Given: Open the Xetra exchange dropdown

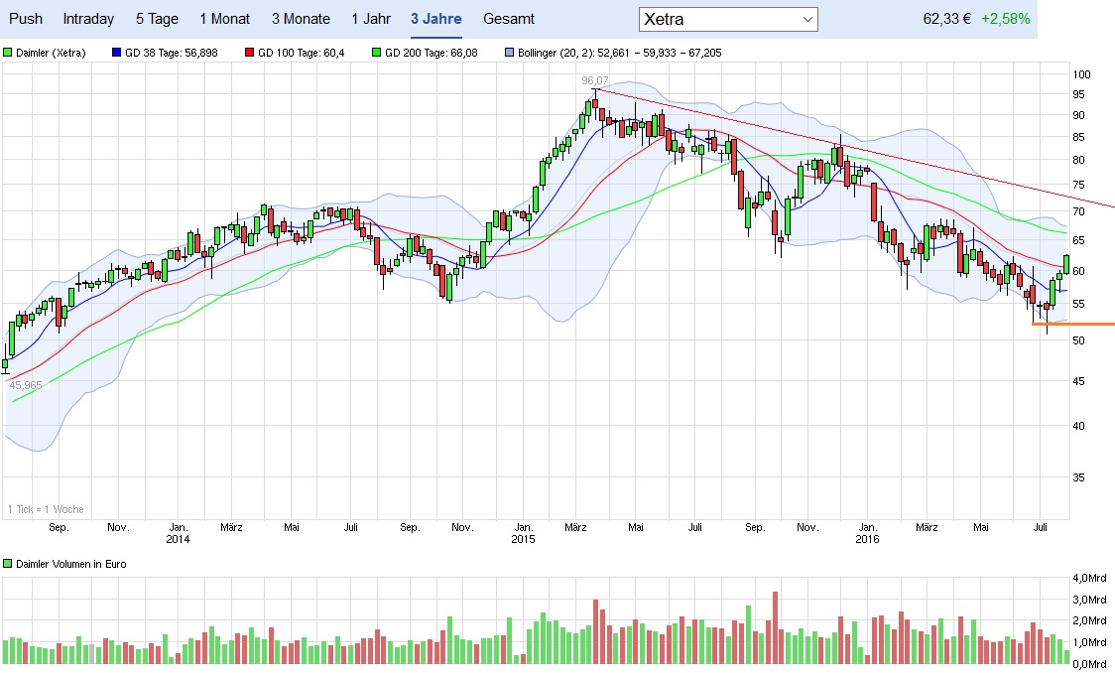Looking at the screenshot, I should point(728,19).
